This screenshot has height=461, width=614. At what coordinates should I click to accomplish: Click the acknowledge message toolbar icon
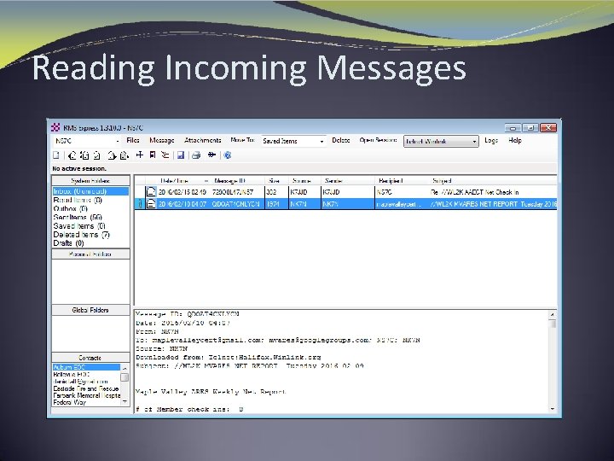pos(96,155)
